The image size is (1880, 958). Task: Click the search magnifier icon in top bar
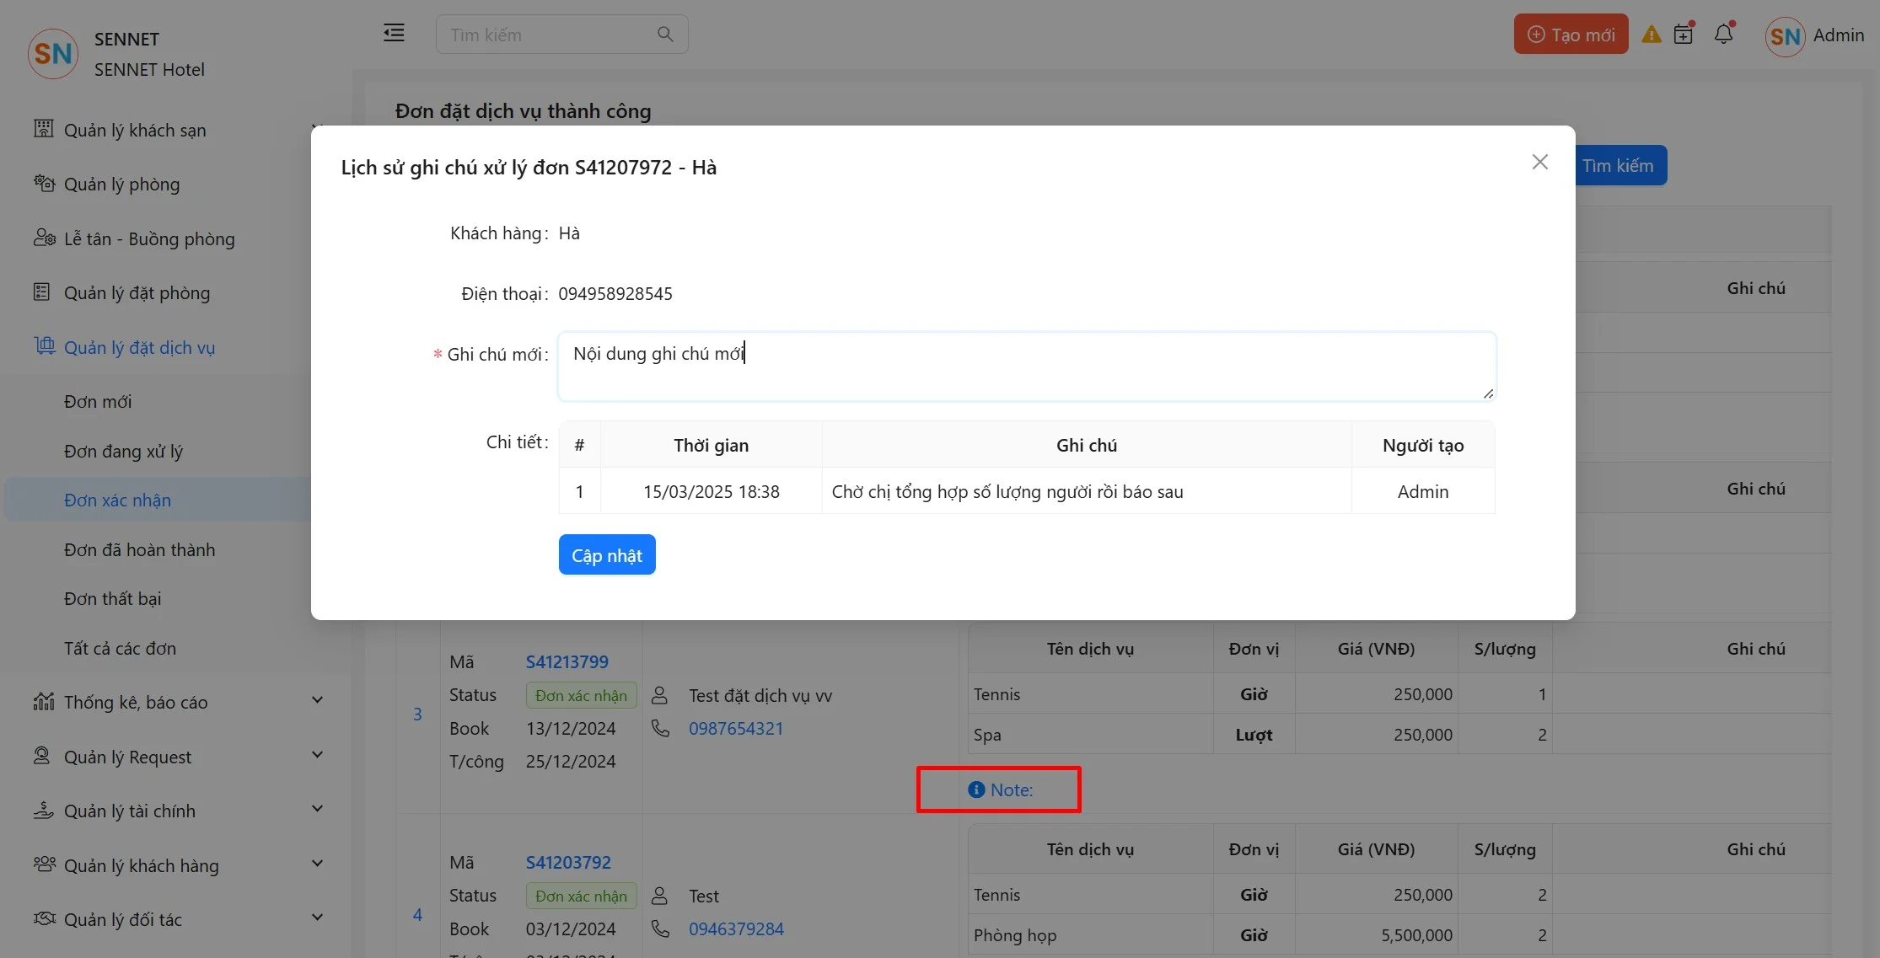[665, 35]
